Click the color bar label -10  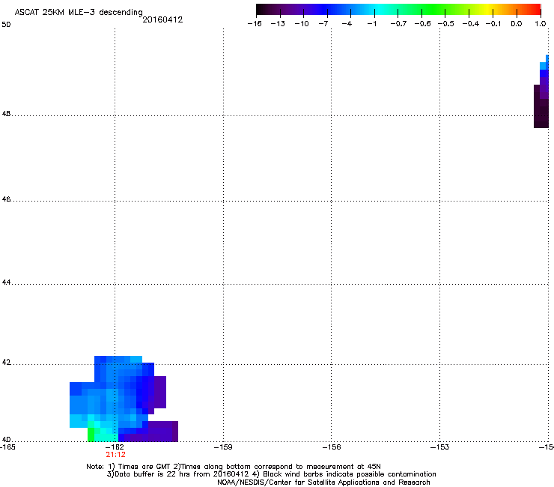[302, 24]
